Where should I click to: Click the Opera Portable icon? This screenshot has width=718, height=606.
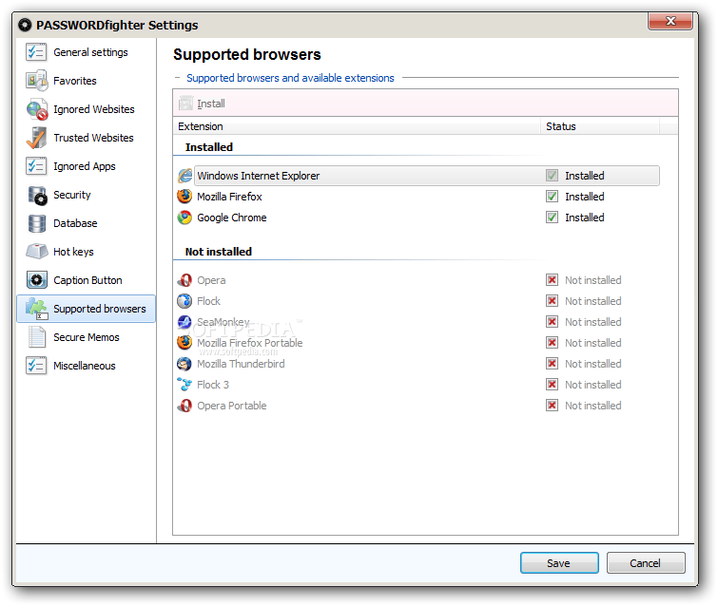(x=184, y=406)
